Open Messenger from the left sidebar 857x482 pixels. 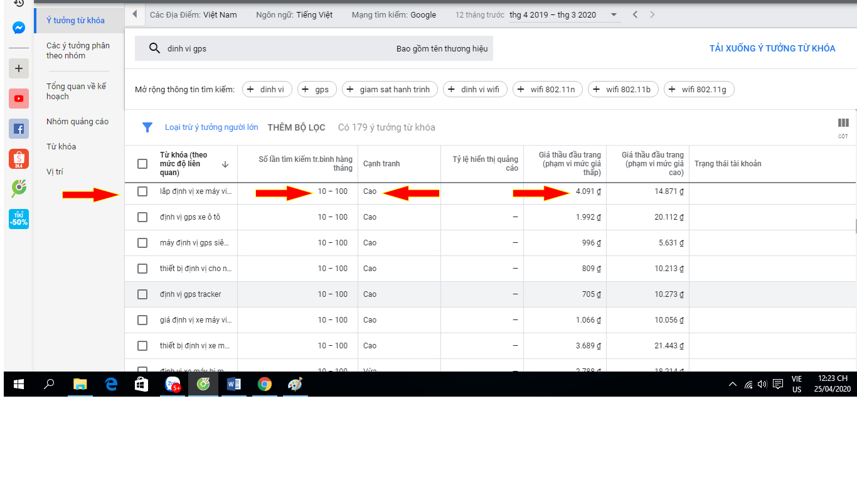click(19, 28)
